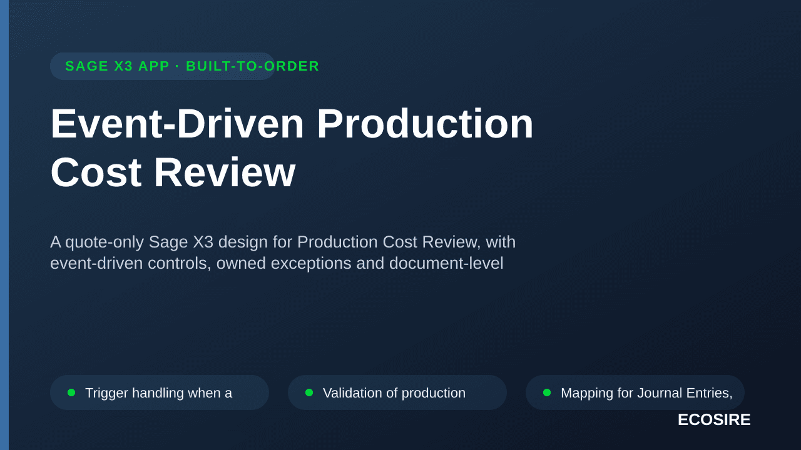Open the 'Mapping for Journal Entries,' pill
801x450 pixels.
click(635, 392)
